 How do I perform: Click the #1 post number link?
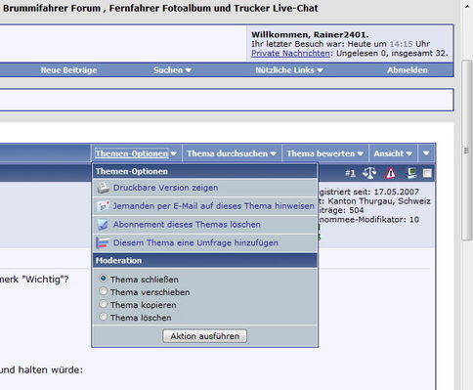pyautogui.click(x=350, y=173)
